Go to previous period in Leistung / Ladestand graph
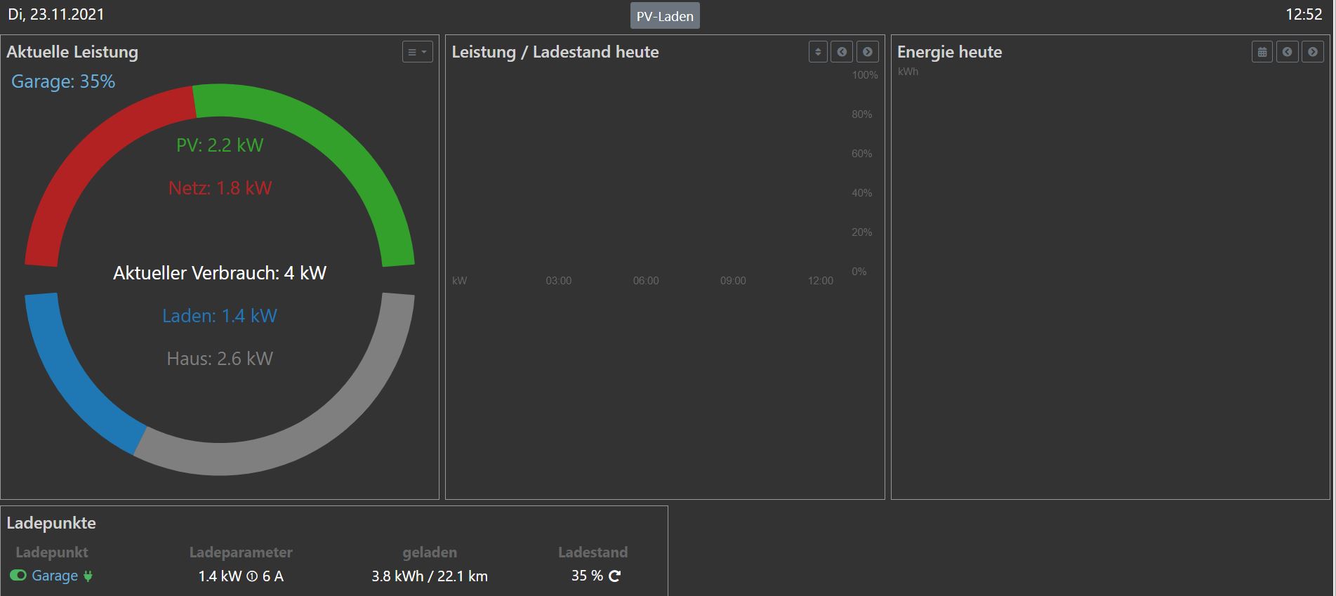This screenshot has width=1336, height=596. (x=842, y=52)
